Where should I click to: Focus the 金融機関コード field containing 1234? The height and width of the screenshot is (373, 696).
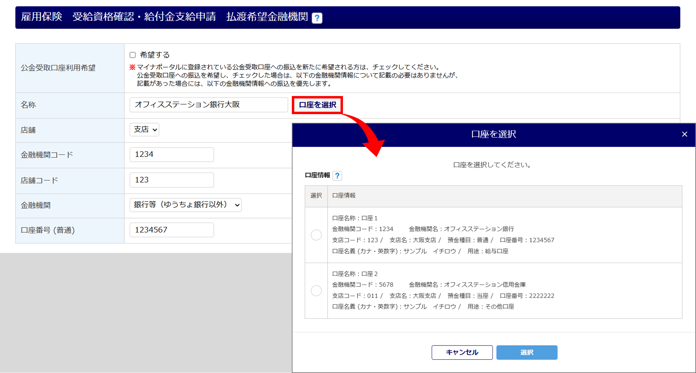point(171,154)
